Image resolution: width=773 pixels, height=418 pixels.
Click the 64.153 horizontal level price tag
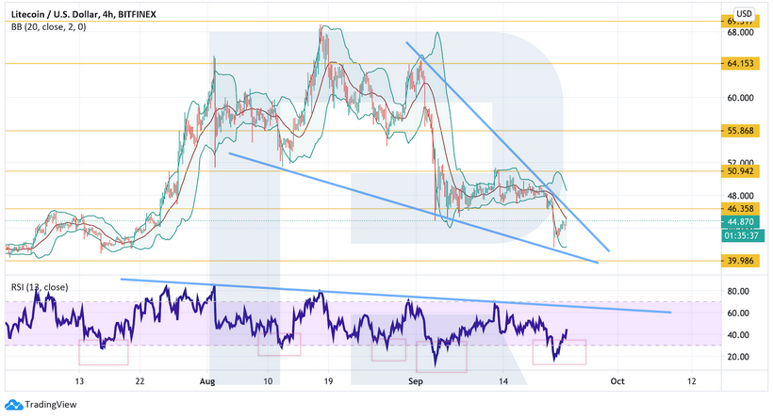[x=741, y=64]
